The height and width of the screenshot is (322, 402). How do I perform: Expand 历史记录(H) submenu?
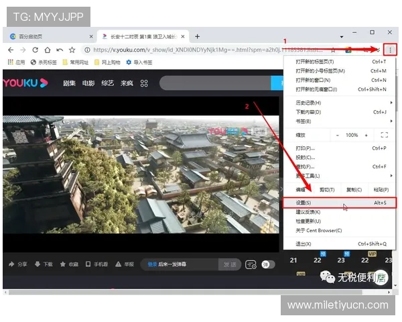click(340, 103)
